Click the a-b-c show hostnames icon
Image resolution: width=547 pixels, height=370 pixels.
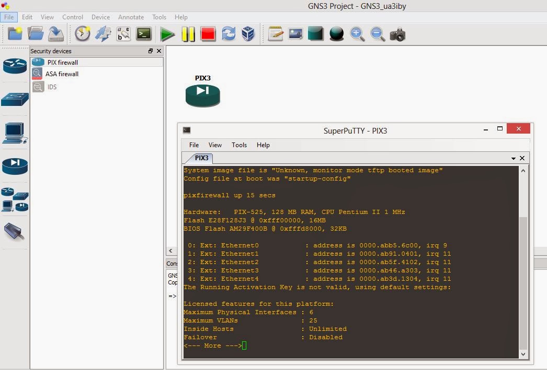[x=123, y=34]
